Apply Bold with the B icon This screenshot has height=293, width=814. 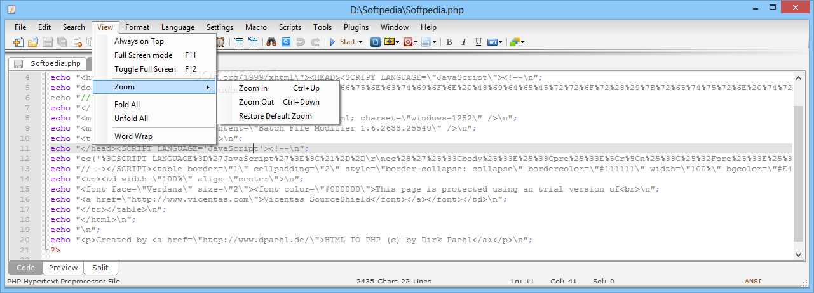tap(449, 42)
